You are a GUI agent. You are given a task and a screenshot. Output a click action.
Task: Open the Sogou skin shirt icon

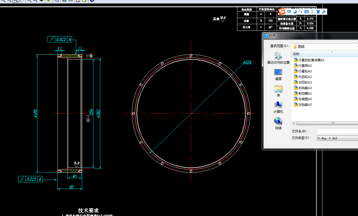(x=318, y=12)
